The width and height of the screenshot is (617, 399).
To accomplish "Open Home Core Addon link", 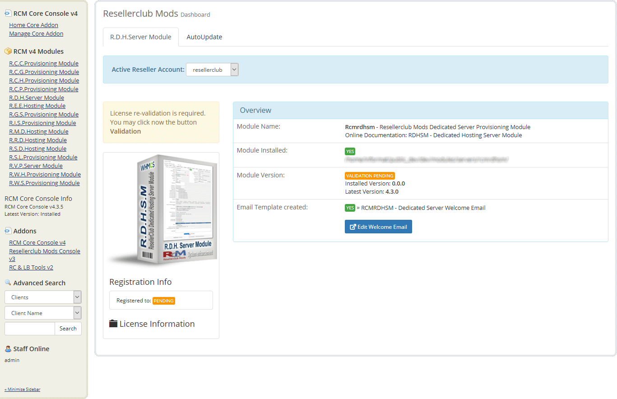I will [33, 25].
